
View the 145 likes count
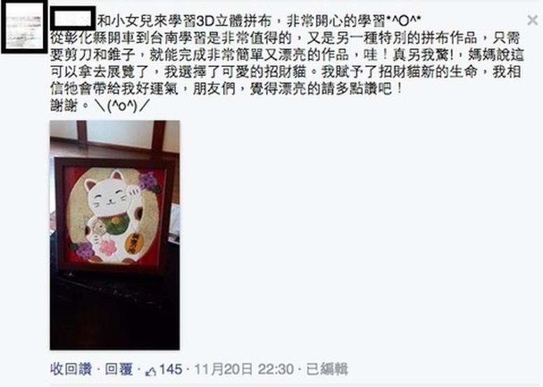pyautogui.click(x=170, y=370)
